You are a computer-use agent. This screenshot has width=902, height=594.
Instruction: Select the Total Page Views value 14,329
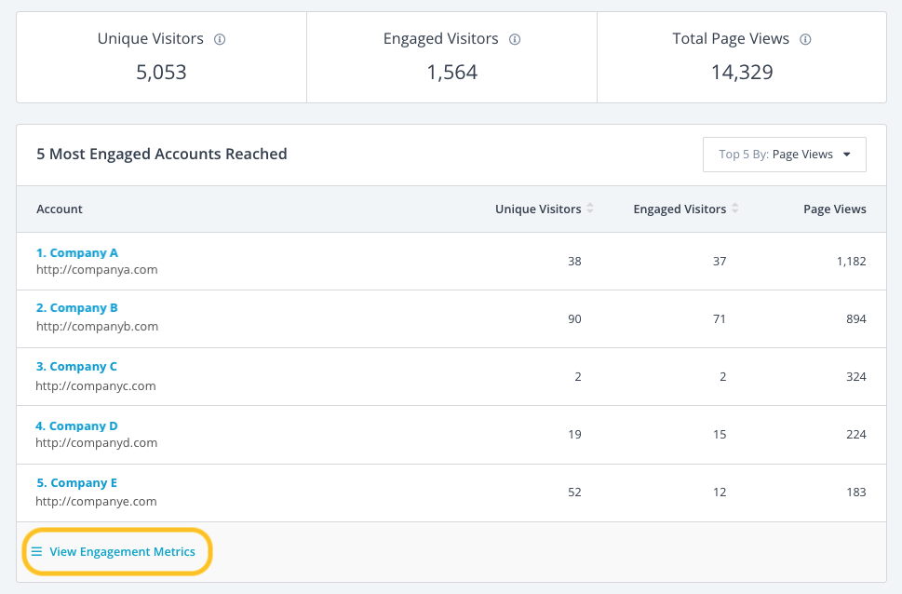click(742, 72)
